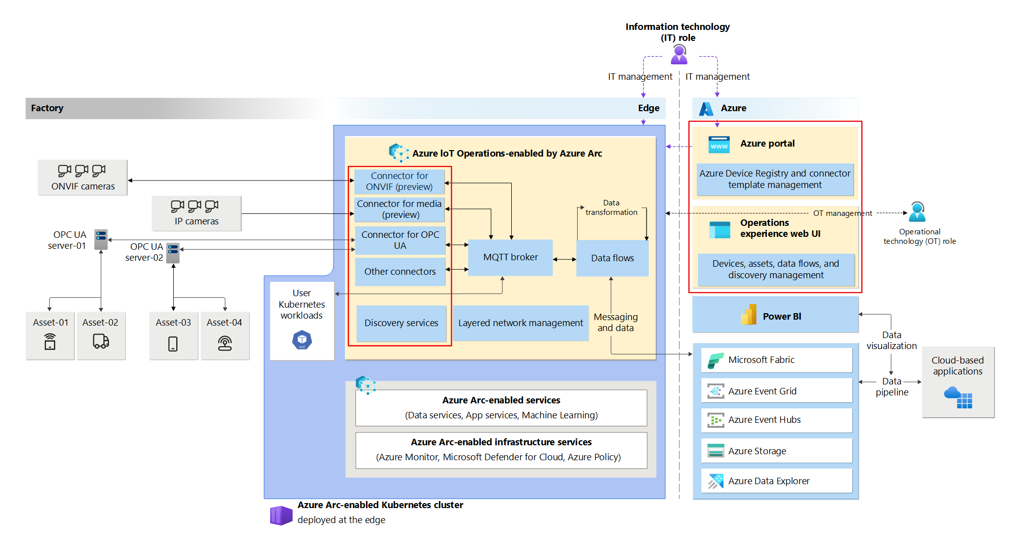Click the Microsoft Fabric label
Screen dimensions: 1012x540
[x=761, y=360]
